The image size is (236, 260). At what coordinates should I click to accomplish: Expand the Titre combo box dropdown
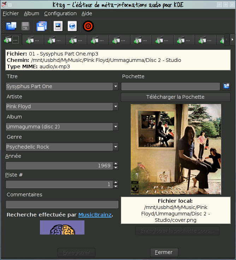pyautogui.click(x=116, y=86)
